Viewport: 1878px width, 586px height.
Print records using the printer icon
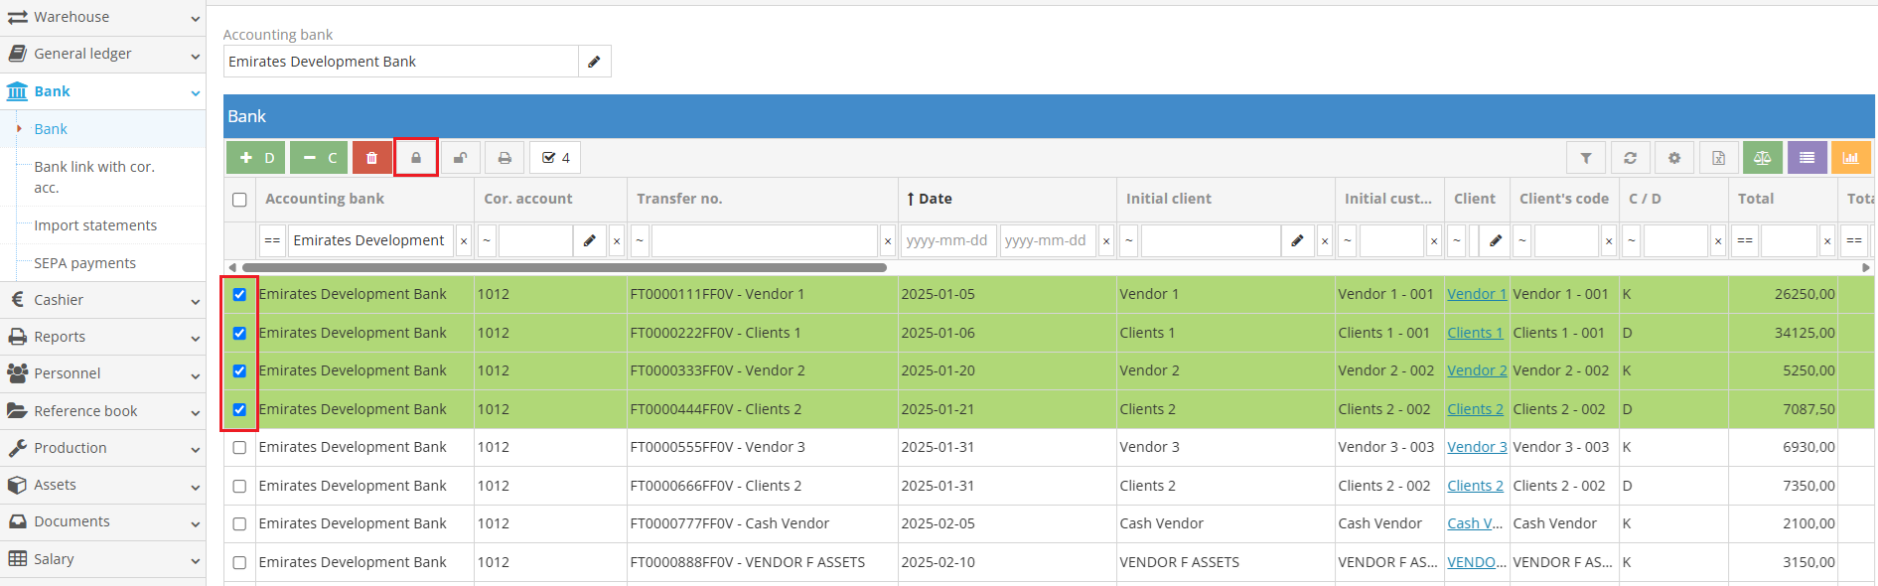point(505,158)
